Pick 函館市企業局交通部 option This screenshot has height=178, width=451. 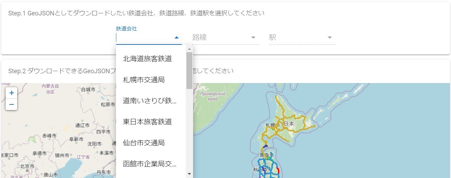(x=151, y=164)
